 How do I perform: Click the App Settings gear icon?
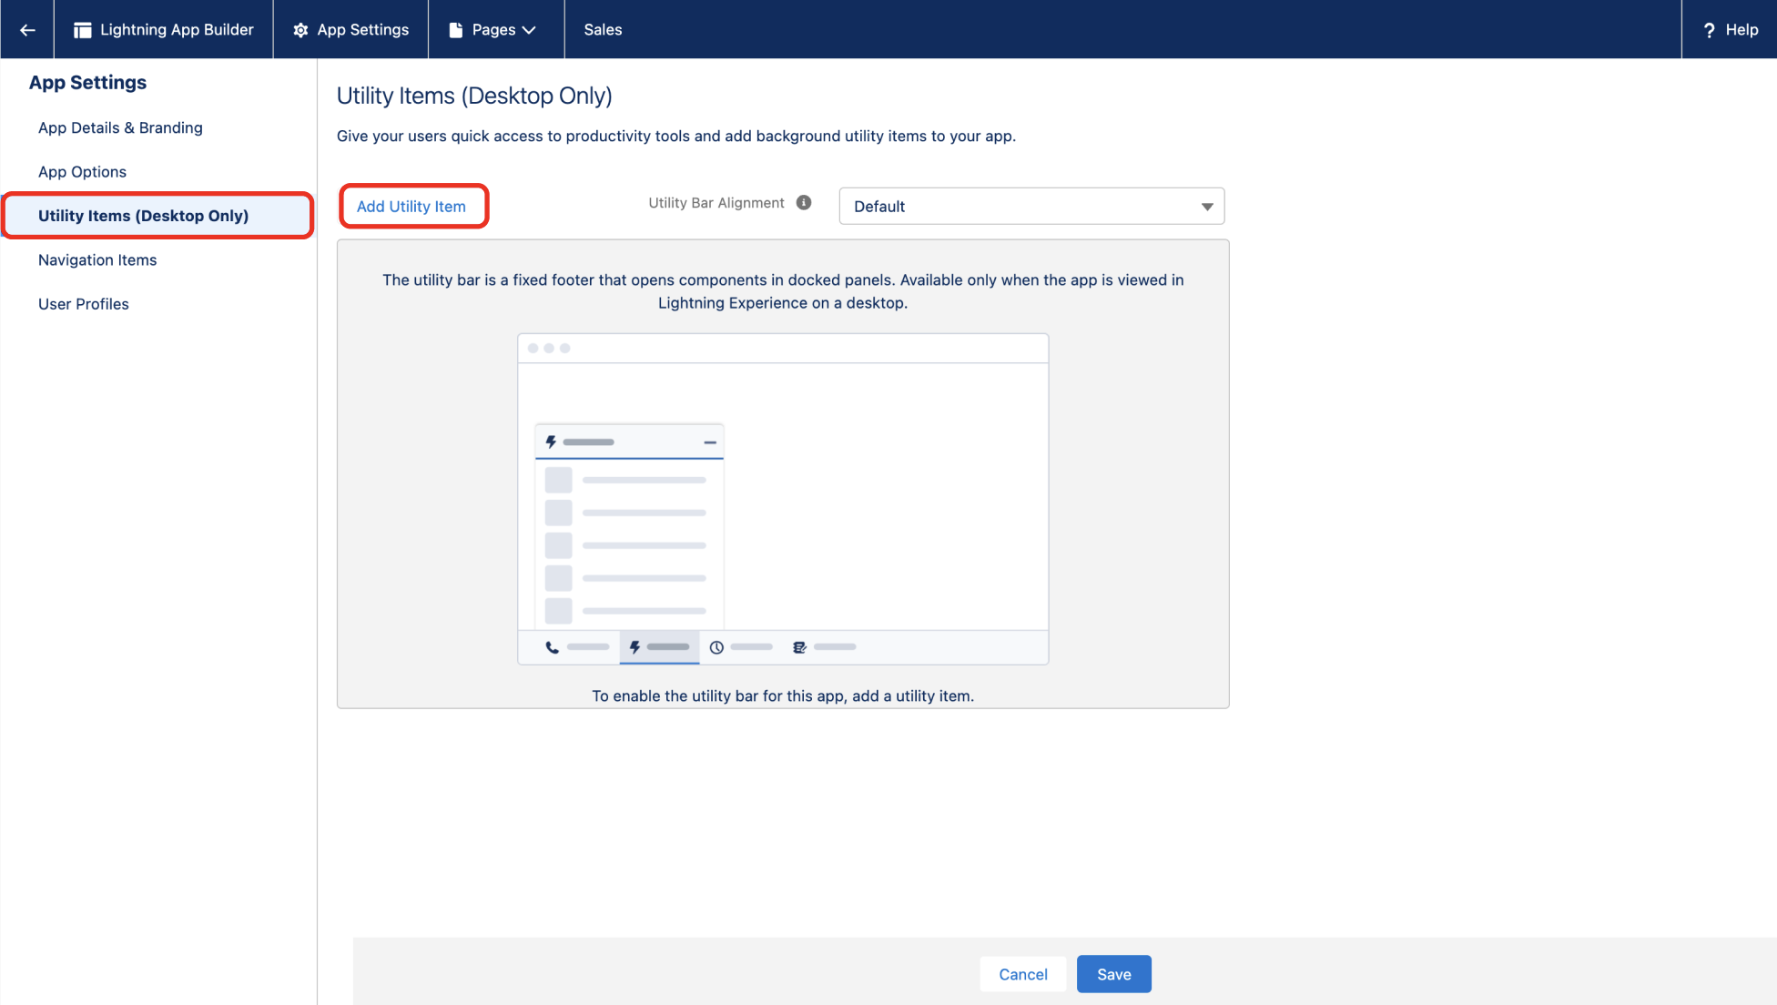tap(300, 30)
